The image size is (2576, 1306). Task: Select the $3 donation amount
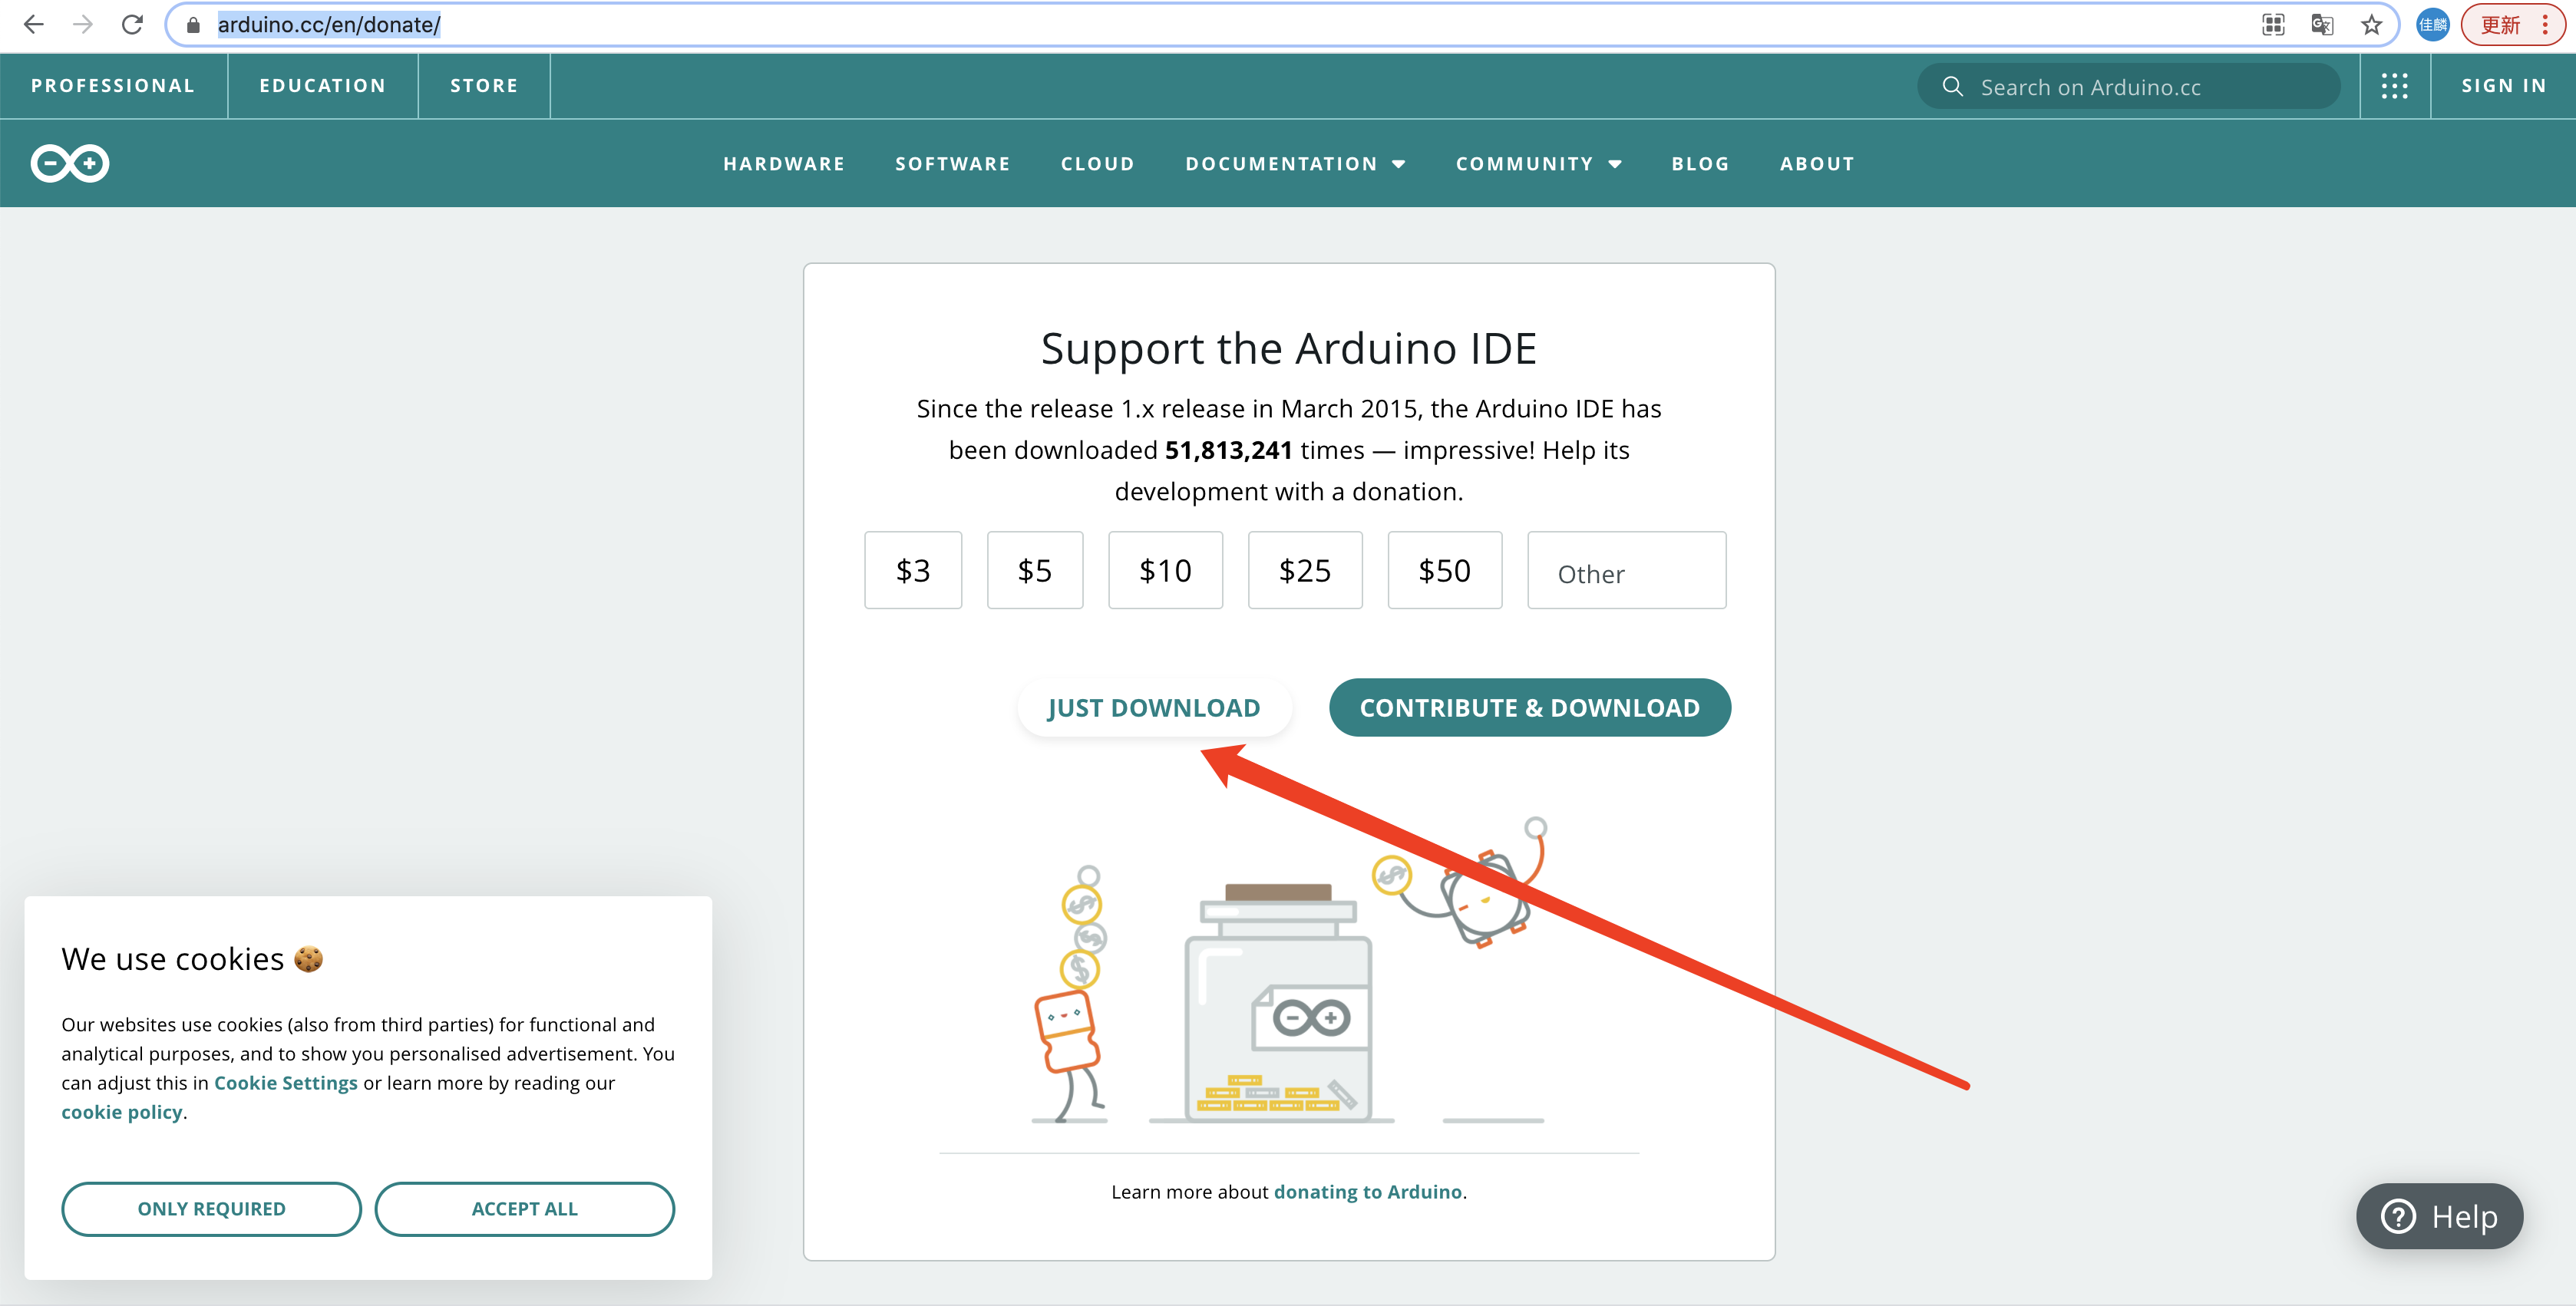pyautogui.click(x=912, y=570)
